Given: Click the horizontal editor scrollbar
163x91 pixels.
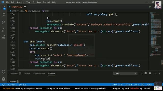Looking at the screenshot, I should (x=48, y=70).
